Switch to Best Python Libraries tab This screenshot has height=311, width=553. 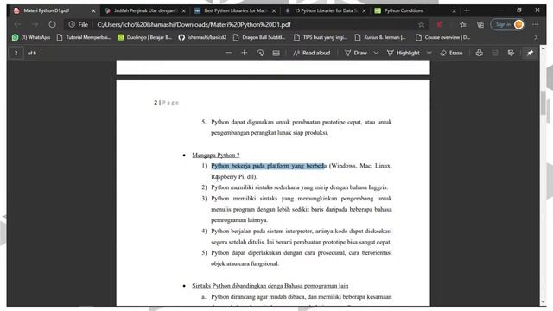point(235,10)
